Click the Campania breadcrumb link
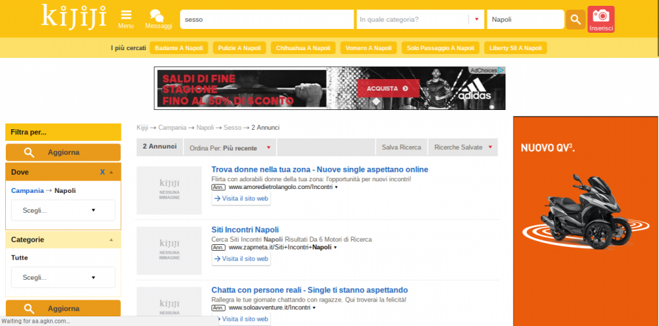This screenshot has height=326, width=659. (x=172, y=127)
